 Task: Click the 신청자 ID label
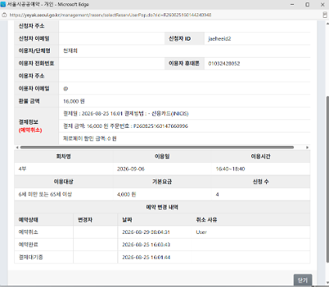pos(180,38)
